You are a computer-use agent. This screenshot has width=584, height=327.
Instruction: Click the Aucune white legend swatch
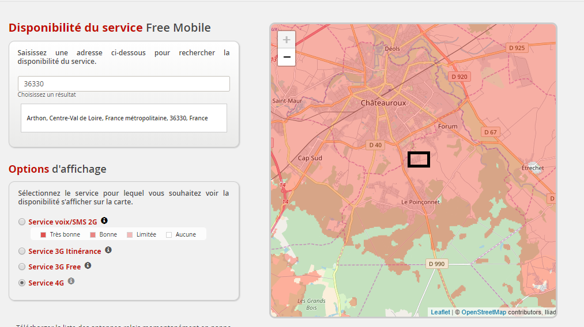click(x=169, y=234)
